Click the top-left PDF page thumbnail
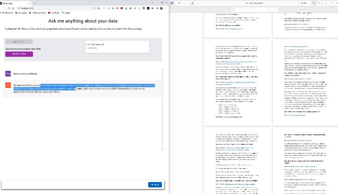The image size is (338, 194). point(237,25)
